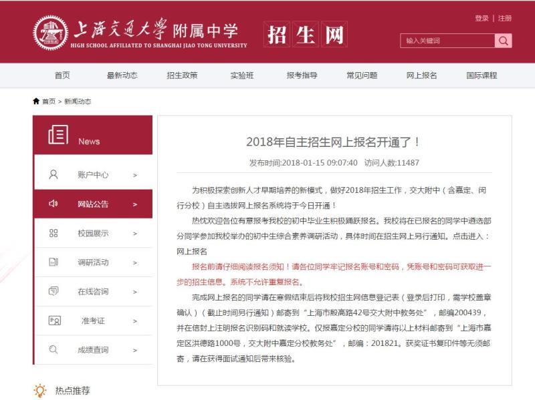Click the chat icon for 在线咨询

(x=53, y=291)
